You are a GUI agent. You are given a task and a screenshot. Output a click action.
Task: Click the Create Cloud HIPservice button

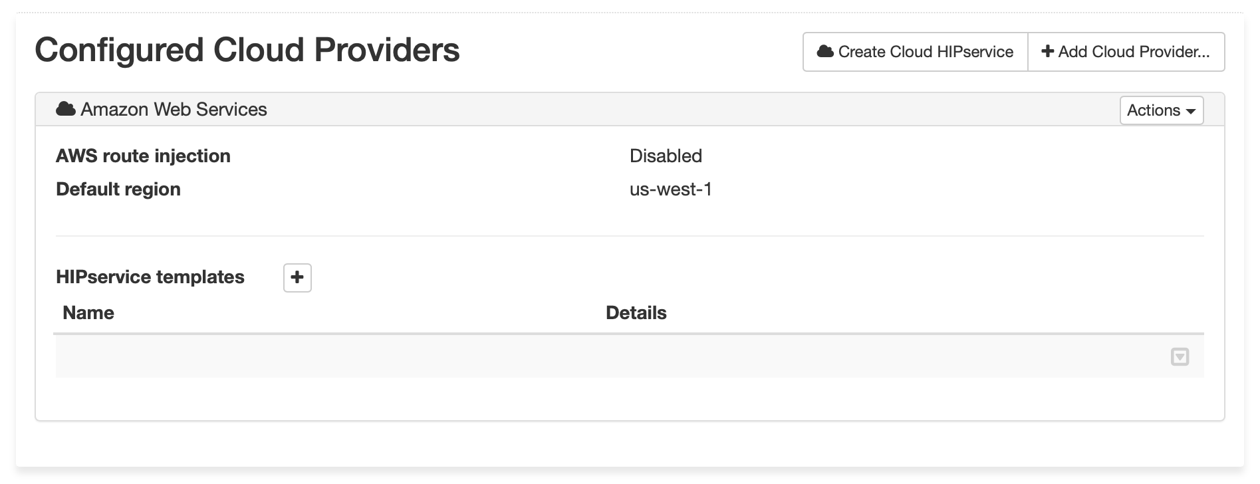[916, 52]
